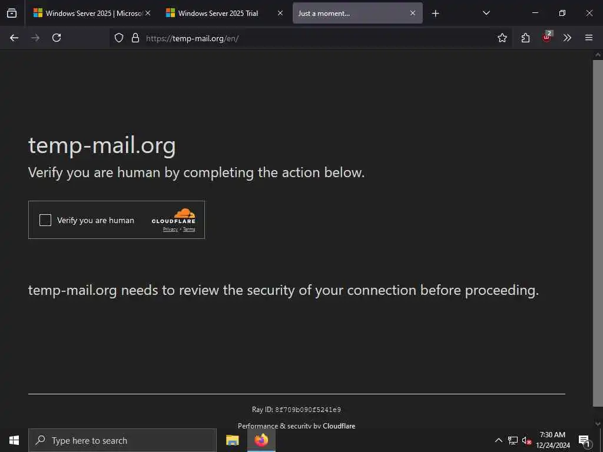Open File Explorer from taskbar
This screenshot has height=452, width=603.
click(x=232, y=440)
